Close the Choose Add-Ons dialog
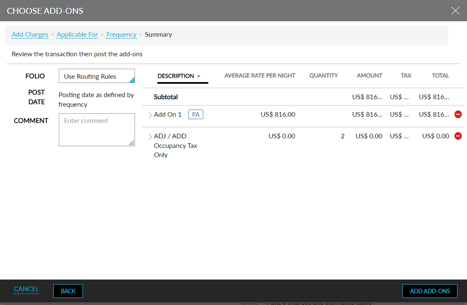This screenshot has width=467, height=305. (x=455, y=11)
